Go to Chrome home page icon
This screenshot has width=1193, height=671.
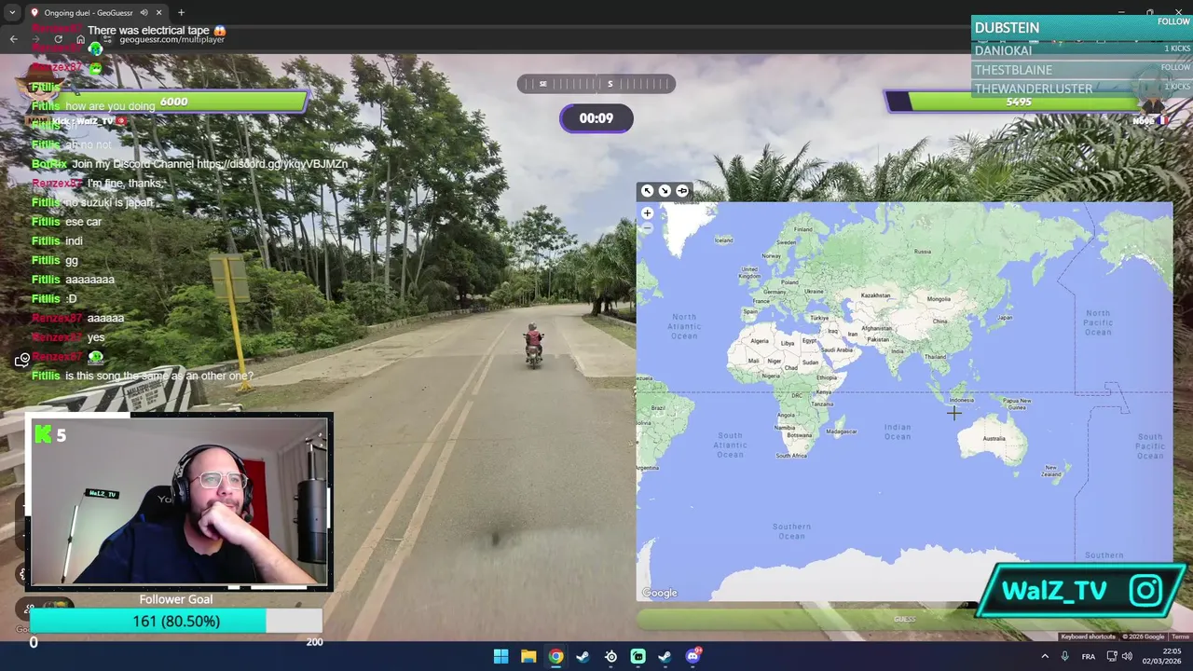[80, 39]
